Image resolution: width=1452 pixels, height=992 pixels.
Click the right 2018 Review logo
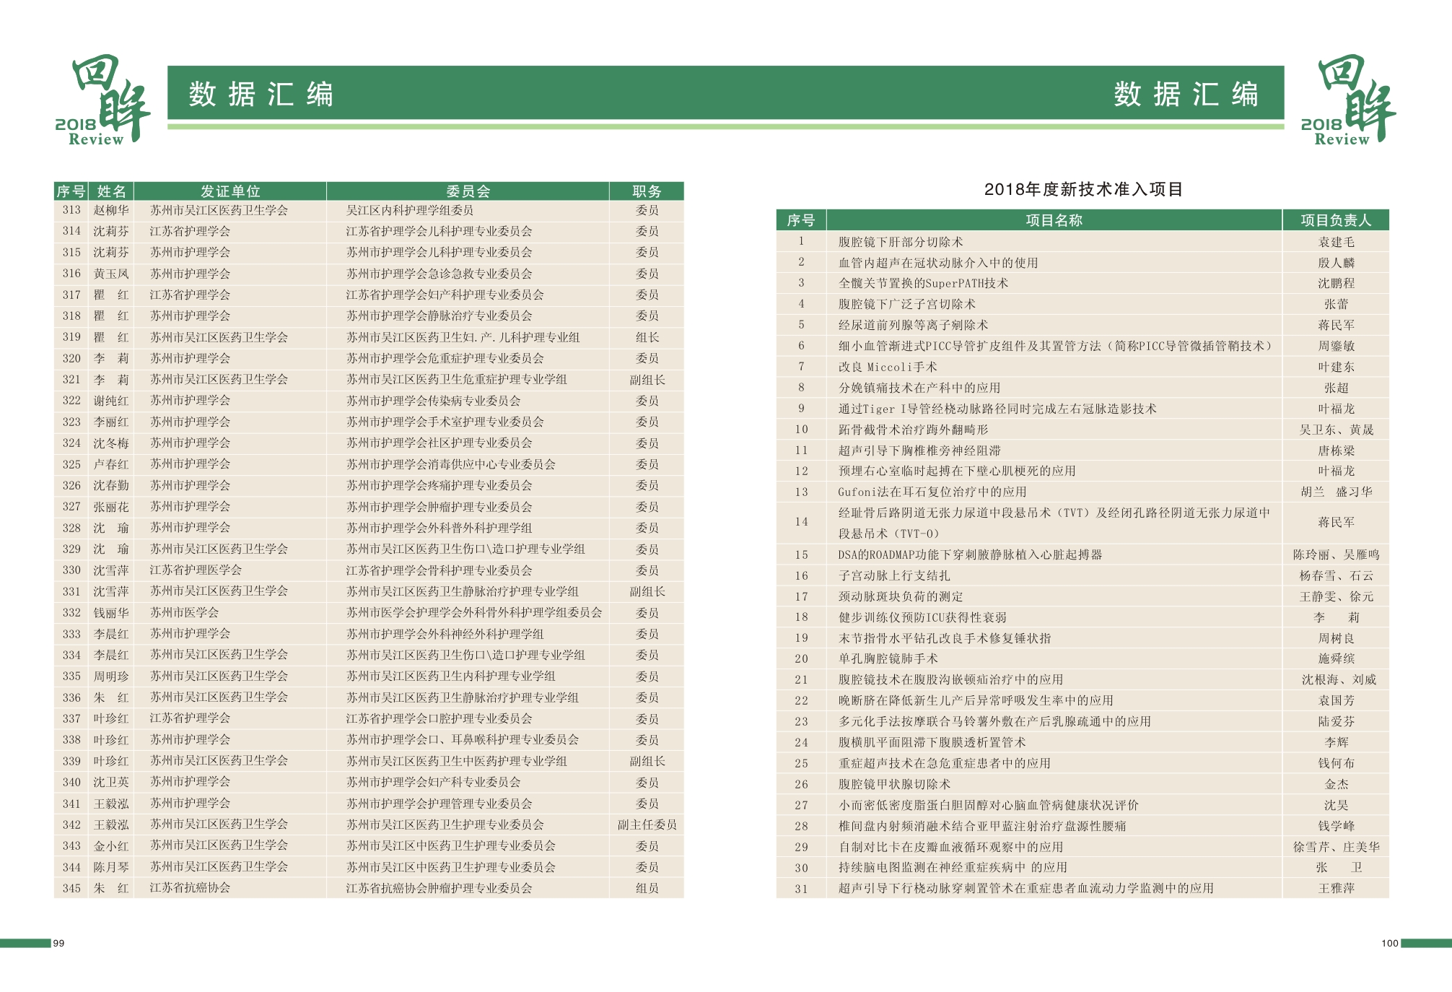[1347, 100]
